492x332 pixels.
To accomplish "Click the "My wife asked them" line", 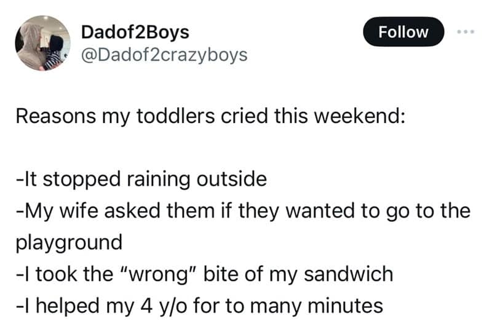I will (242, 211).
